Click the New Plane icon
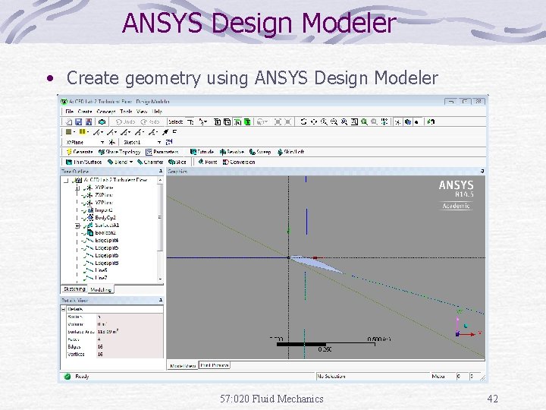The image size is (546, 410). point(111,142)
